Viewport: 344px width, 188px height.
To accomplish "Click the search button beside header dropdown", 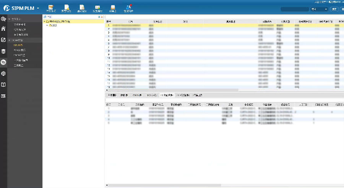I will 334,9.
